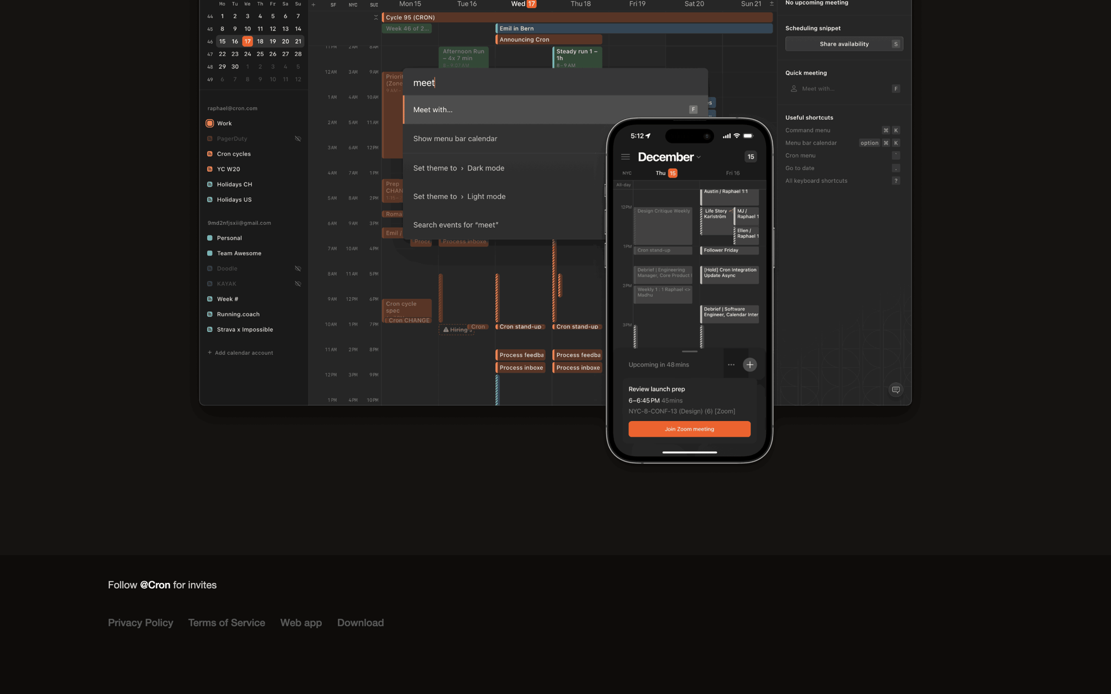The height and width of the screenshot is (694, 1111).
Task: Select today 17 in mini calendar
Action: pos(247,41)
